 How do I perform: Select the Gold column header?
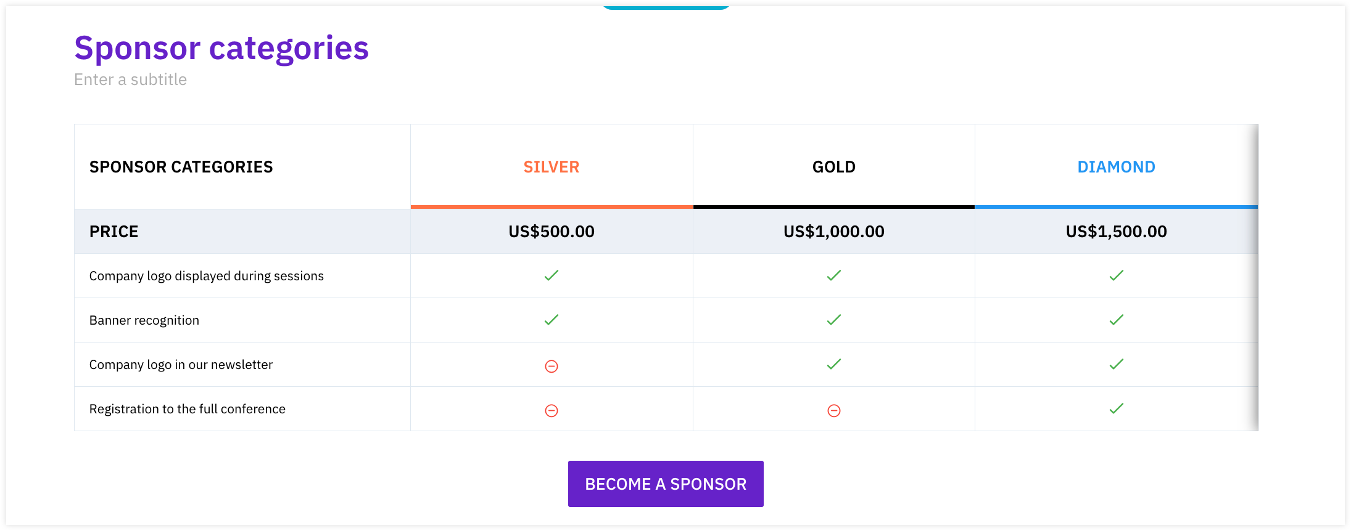tap(833, 167)
